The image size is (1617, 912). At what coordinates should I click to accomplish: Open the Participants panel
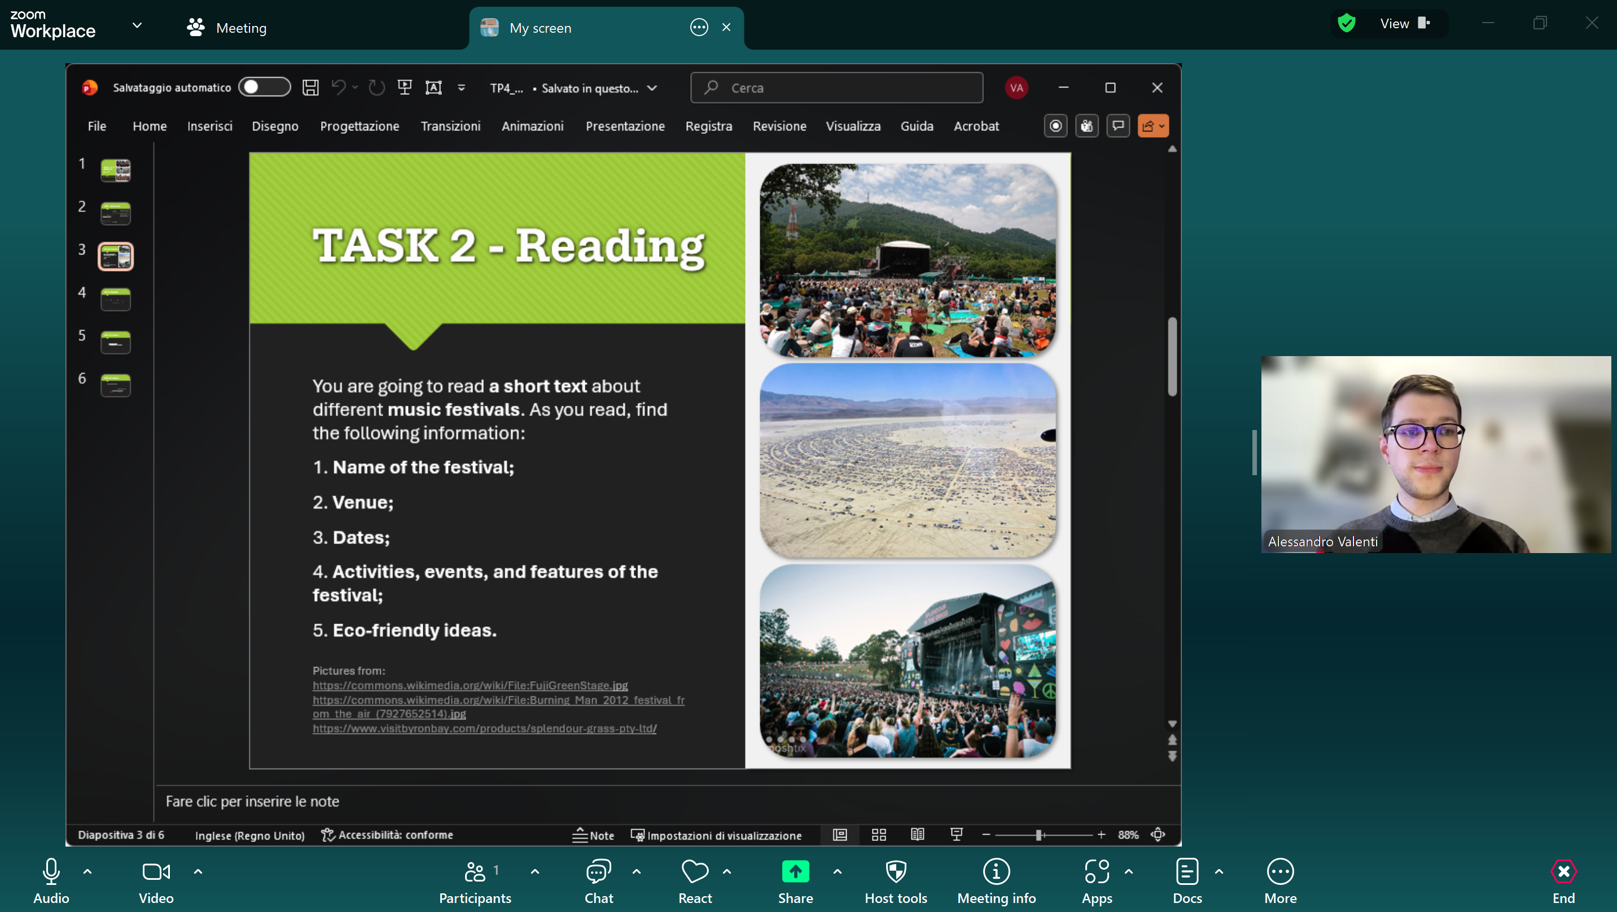click(x=475, y=871)
